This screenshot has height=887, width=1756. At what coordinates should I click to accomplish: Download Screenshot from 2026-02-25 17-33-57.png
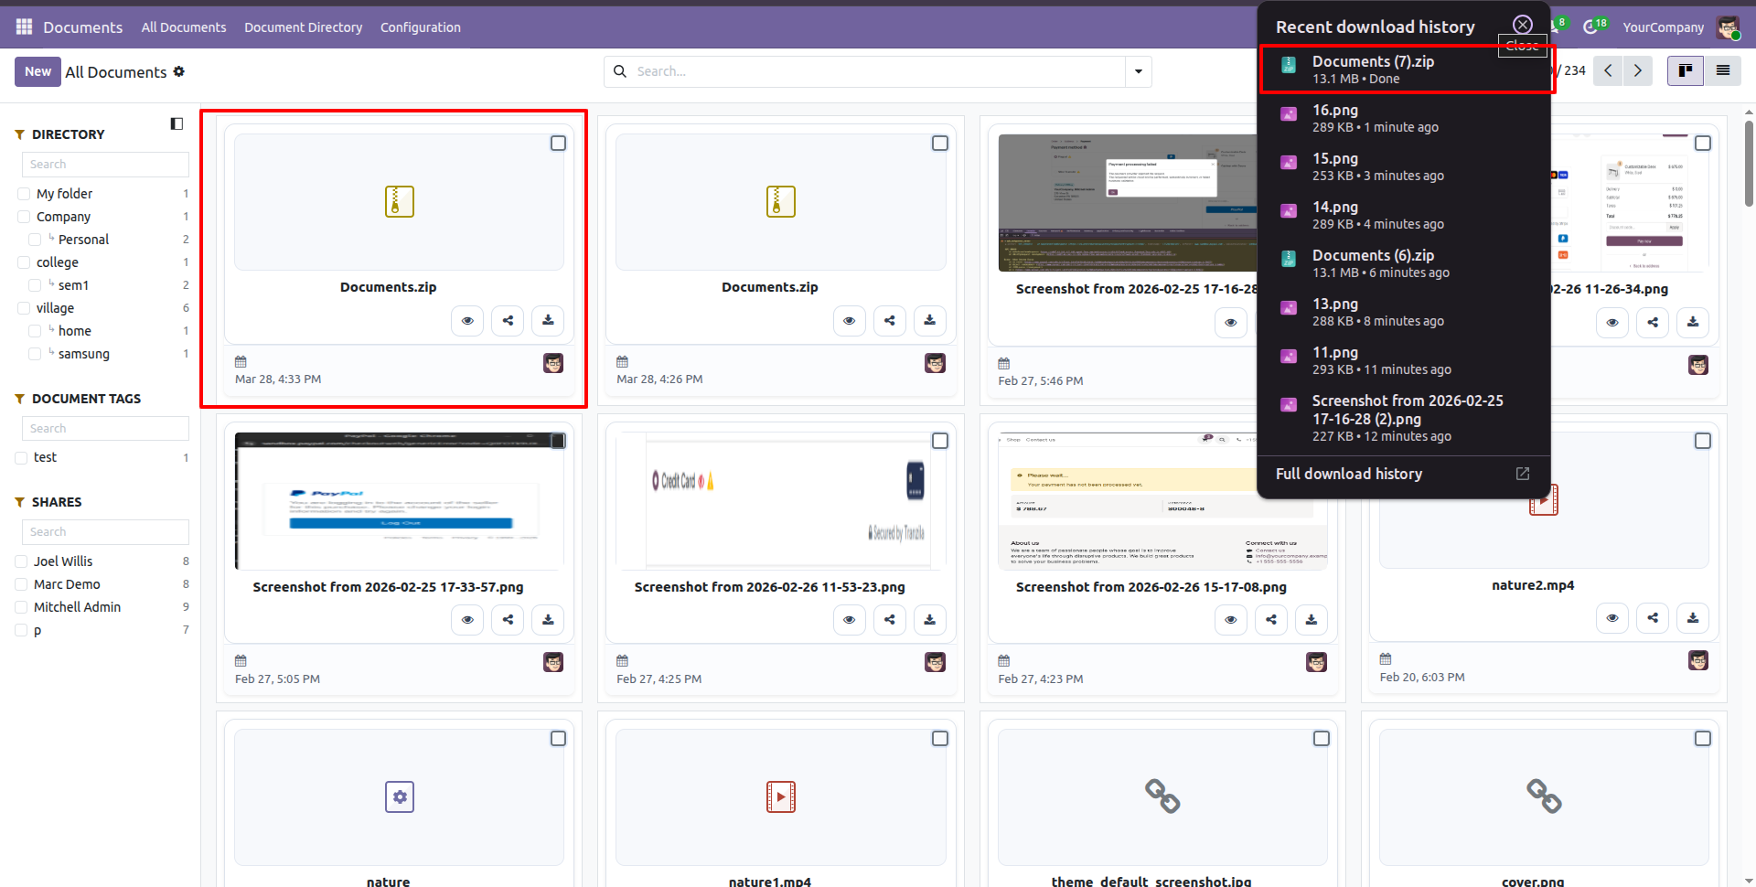click(x=548, y=620)
